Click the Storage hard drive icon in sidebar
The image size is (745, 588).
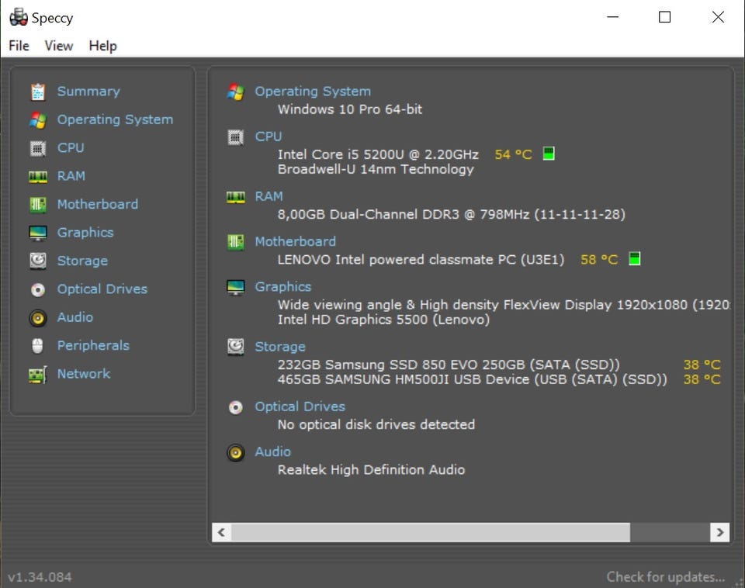[x=38, y=261]
